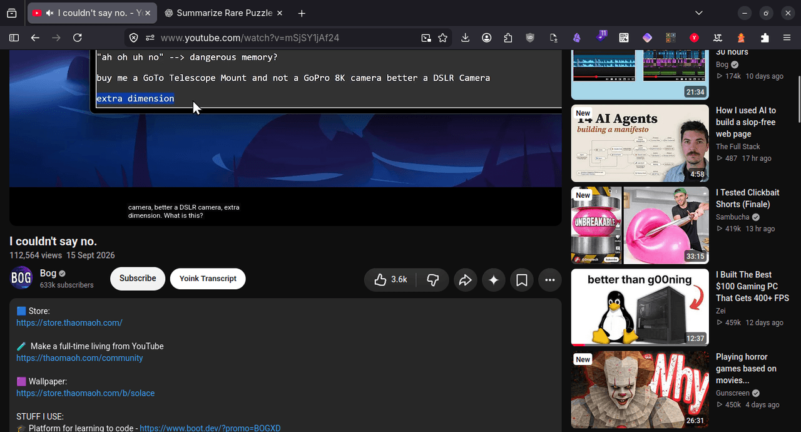Open the better than g00ning thumbnail

tap(640, 307)
